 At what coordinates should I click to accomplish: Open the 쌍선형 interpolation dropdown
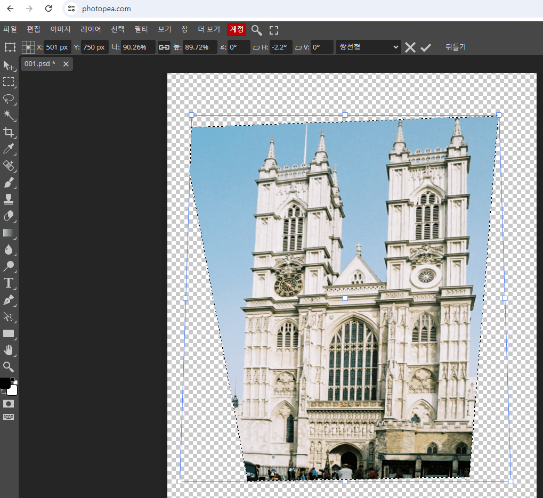point(368,47)
